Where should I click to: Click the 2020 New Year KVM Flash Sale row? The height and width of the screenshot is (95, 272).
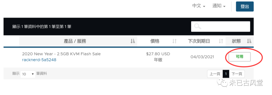click(128, 57)
